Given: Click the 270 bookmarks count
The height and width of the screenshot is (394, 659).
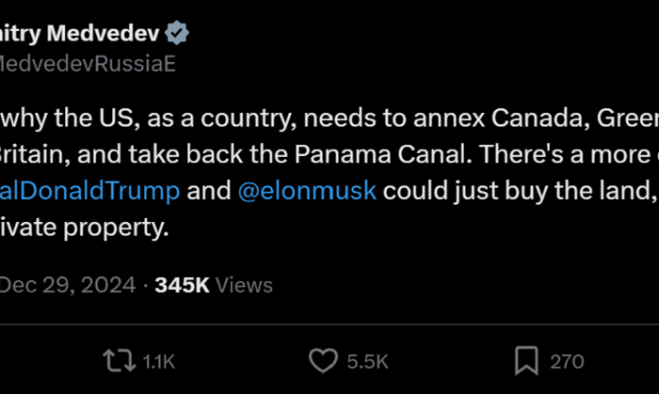Looking at the screenshot, I should 567,362.
